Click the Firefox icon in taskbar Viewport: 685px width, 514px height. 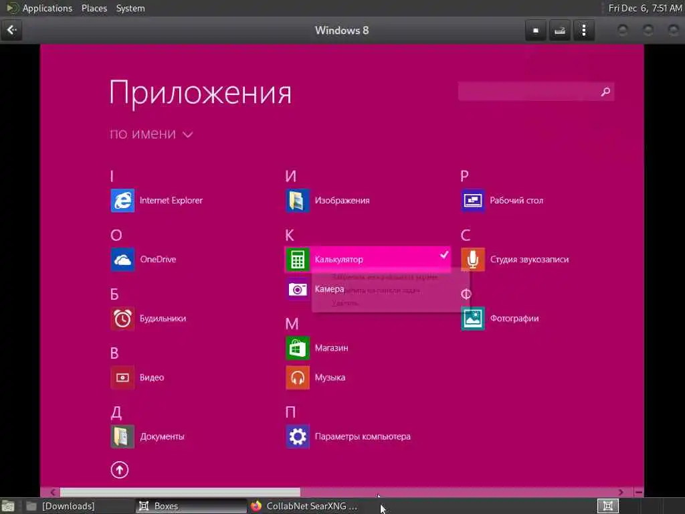(x=256, y=506)
